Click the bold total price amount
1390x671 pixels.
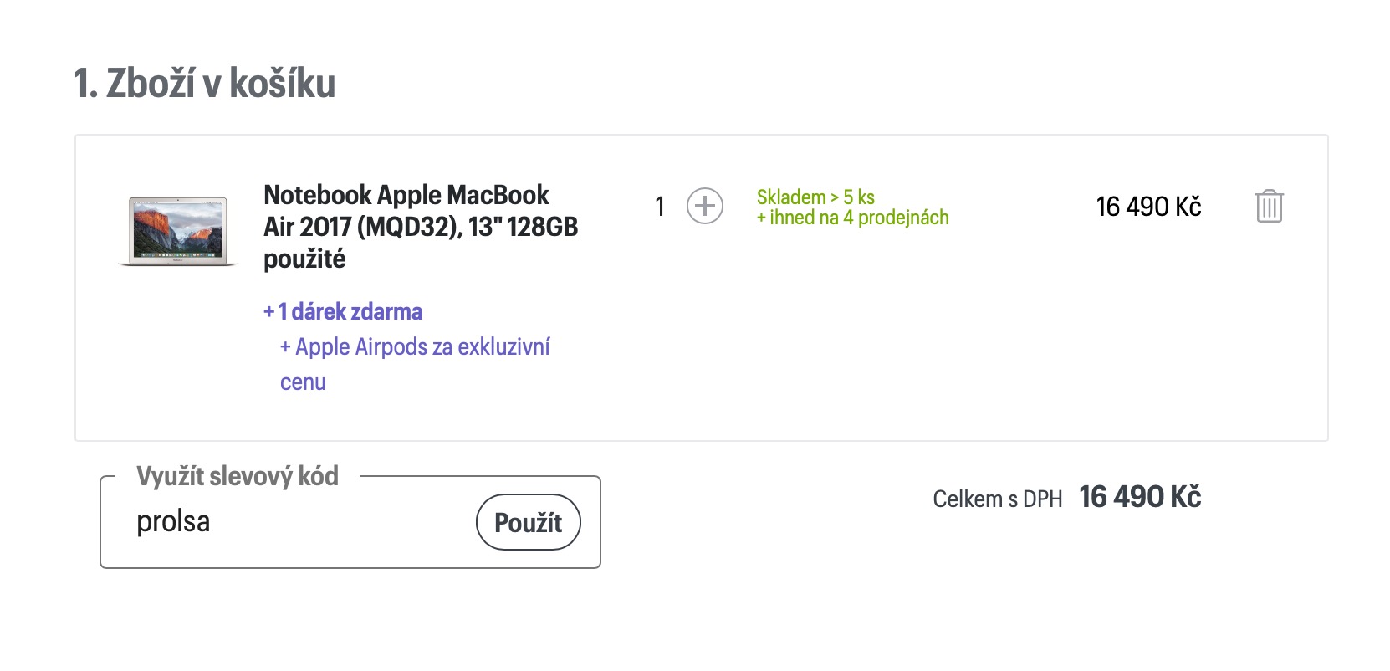click(1140, 497)
